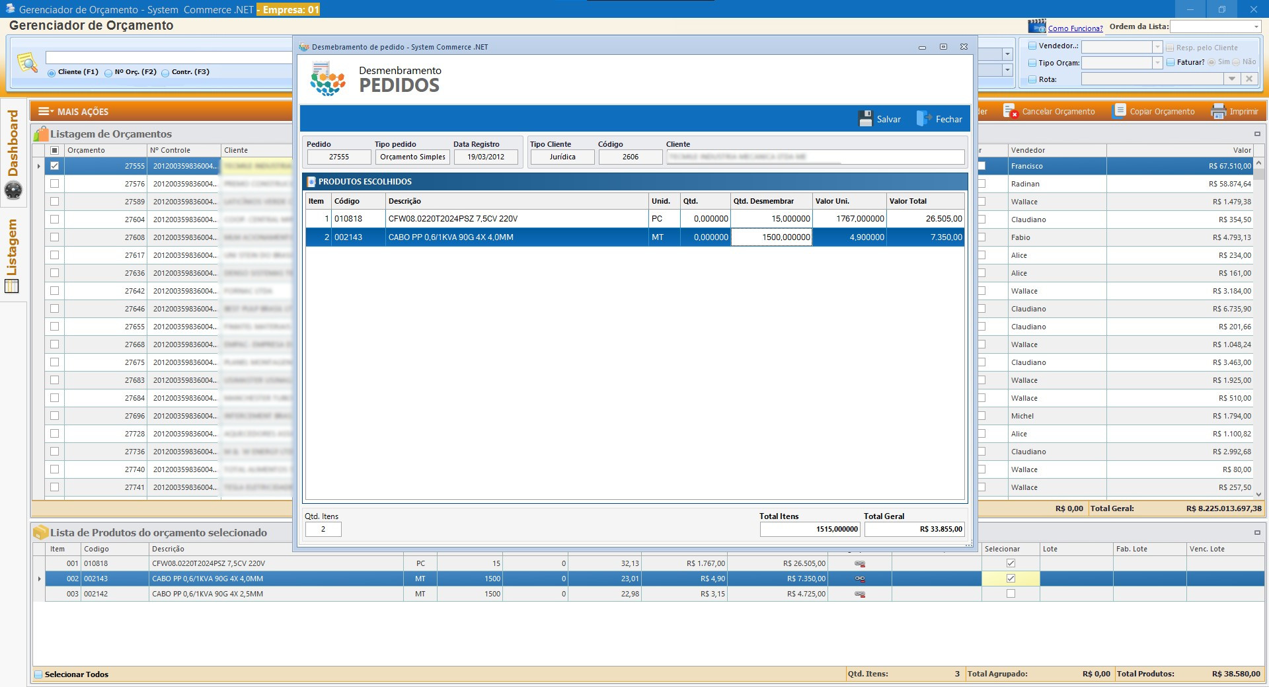Click link icon in CABO PP 2,5MM row
The image size is (1269, 687).
click(x=860, y=594)
